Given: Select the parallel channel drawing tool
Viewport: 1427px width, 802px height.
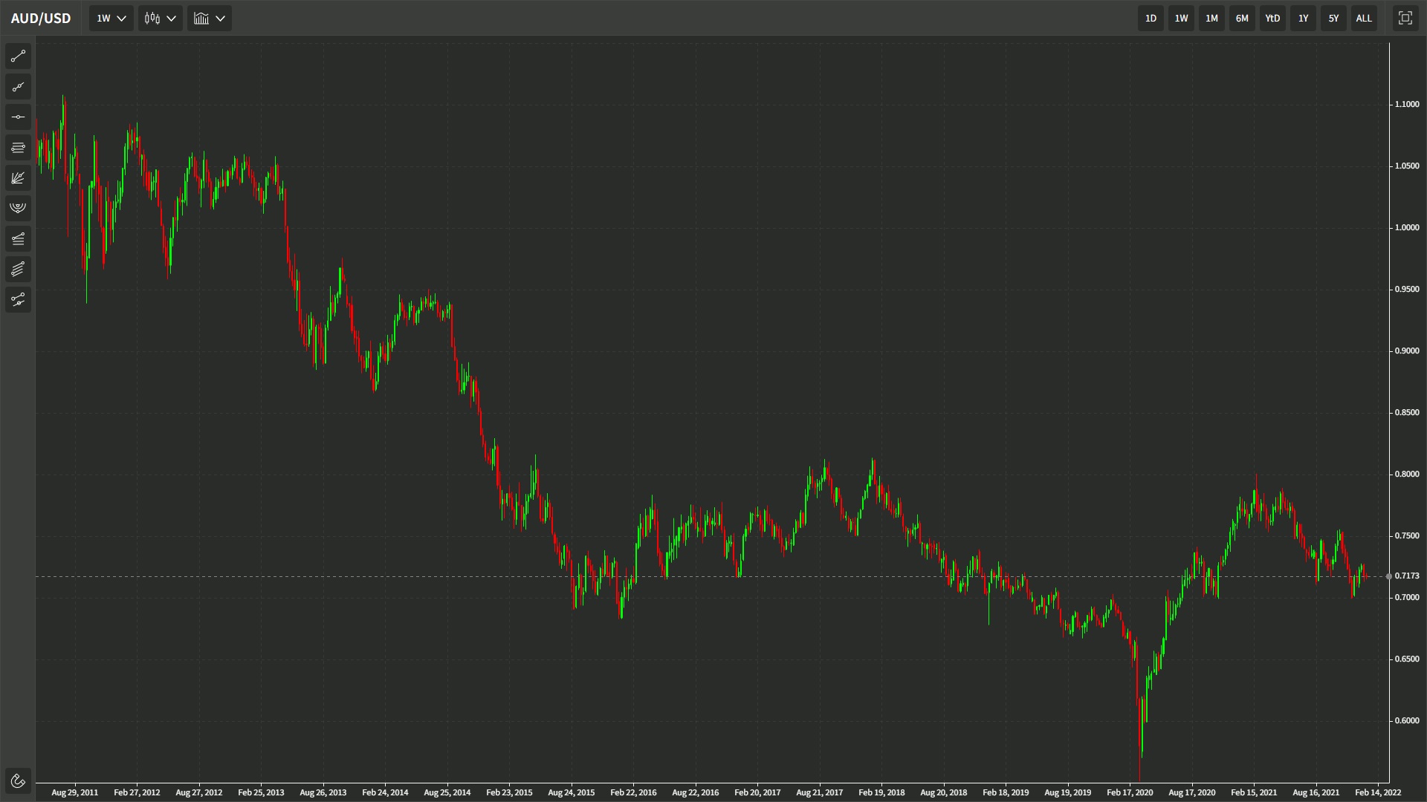Looking at the screenshot, I should (19, 269).
